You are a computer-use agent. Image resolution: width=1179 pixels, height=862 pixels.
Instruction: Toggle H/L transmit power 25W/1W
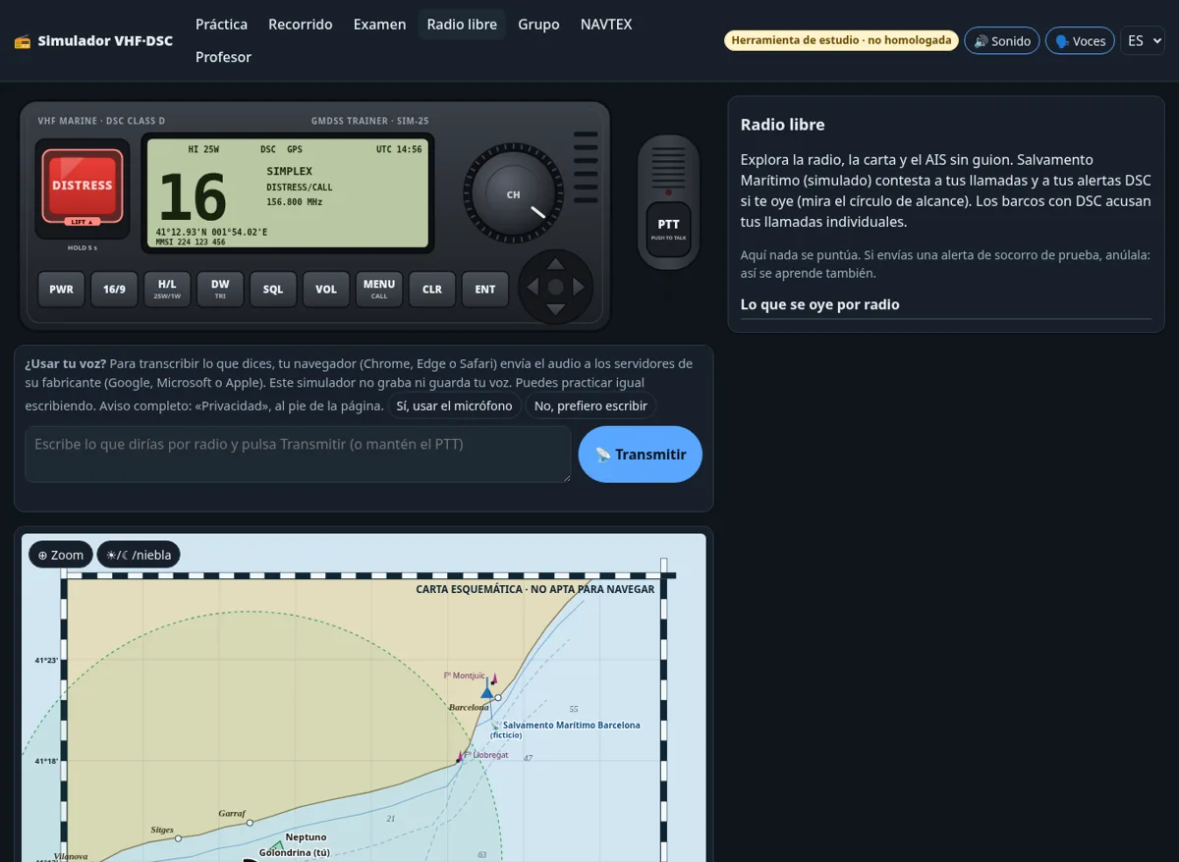click(167, 290)
